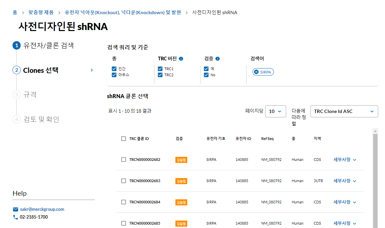Click the phone icon in Help
Screen dimensions: 385x228
[x=15, y=217]
